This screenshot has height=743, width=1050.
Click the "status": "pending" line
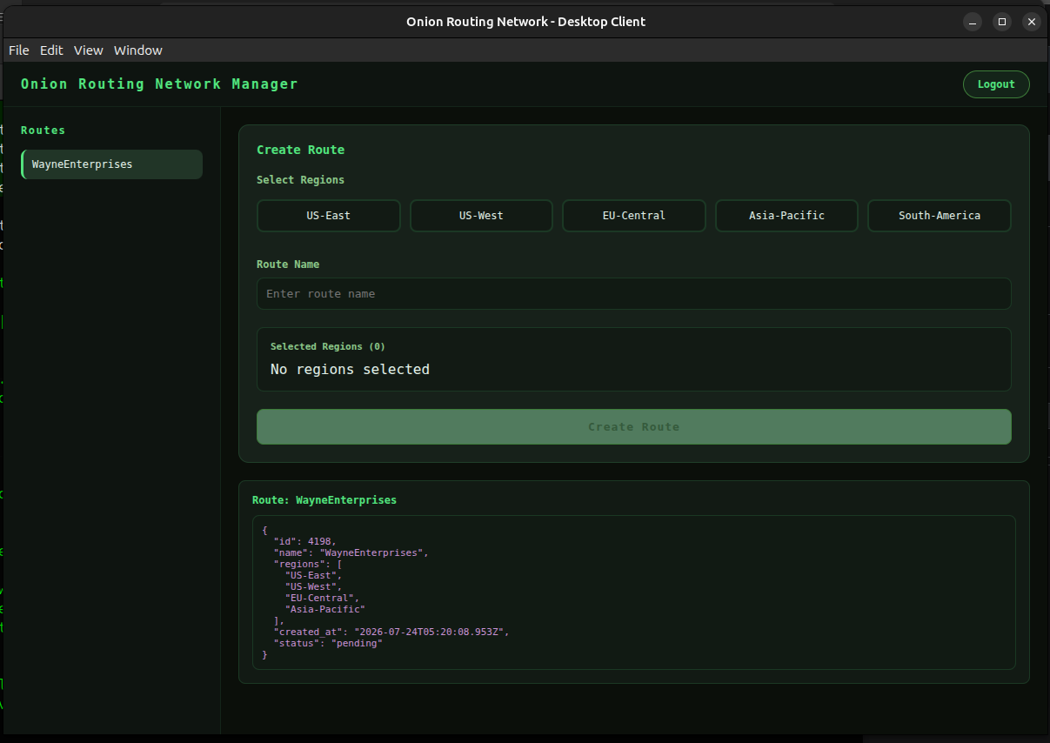pos(328,643)
